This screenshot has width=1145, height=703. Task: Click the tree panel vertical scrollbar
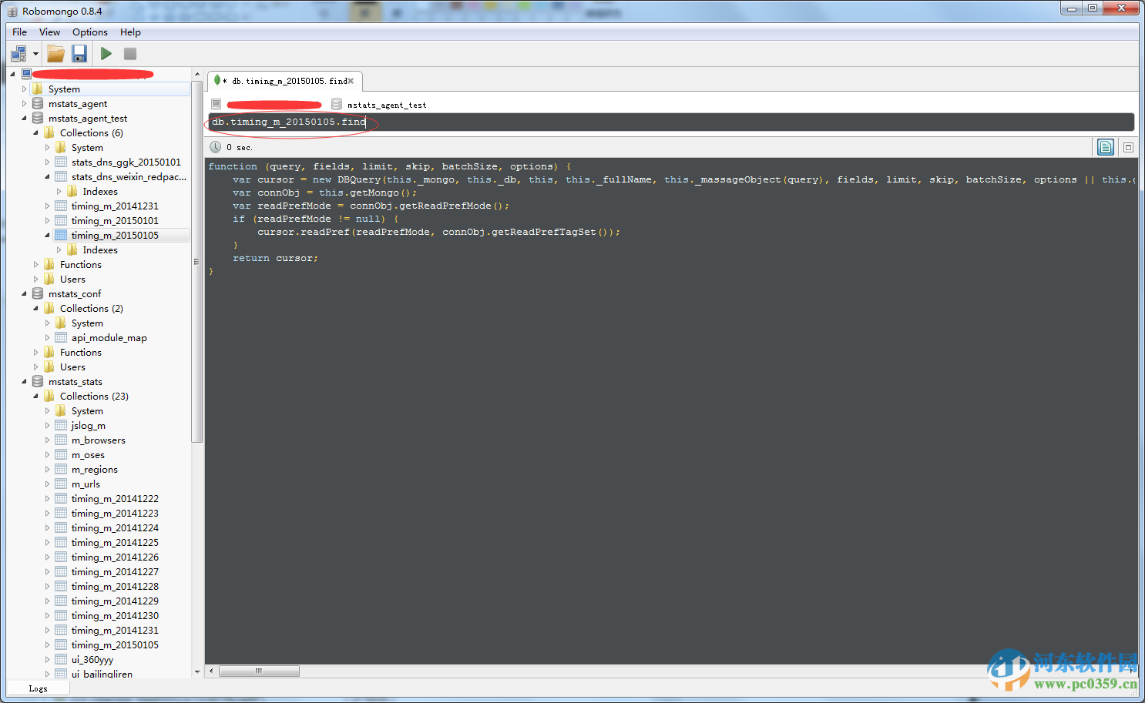(x=196, y=262)
